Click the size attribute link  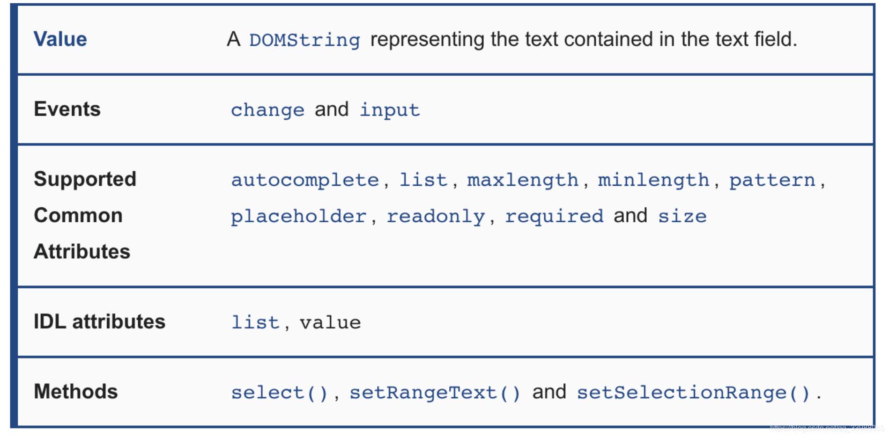682,217
